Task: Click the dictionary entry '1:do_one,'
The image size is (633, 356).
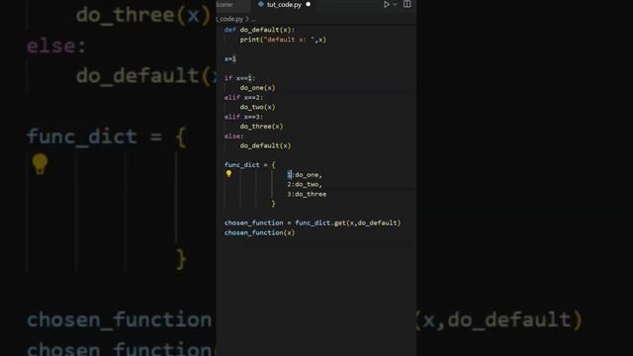Action: (305, 175)
